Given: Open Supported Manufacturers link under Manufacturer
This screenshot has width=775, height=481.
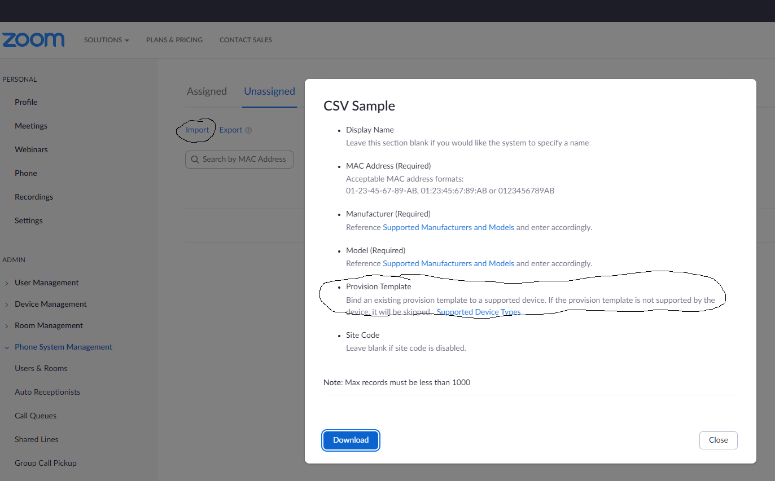Looking at the screenshot, I should pos(449,227).
